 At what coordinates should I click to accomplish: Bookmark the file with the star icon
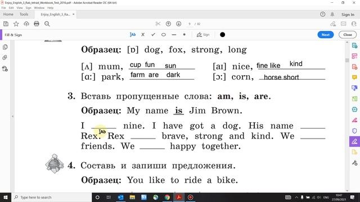click(16, 24)
